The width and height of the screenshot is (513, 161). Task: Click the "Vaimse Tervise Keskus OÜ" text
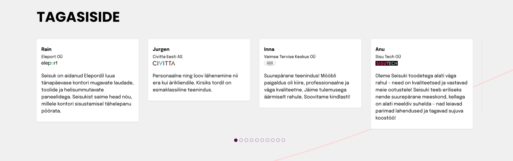[290, 57]
